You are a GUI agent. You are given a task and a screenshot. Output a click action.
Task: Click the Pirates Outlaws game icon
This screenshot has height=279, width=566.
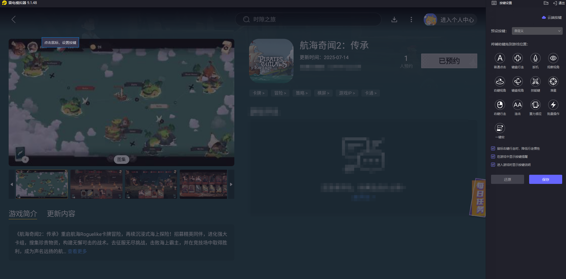click(271, 61)
